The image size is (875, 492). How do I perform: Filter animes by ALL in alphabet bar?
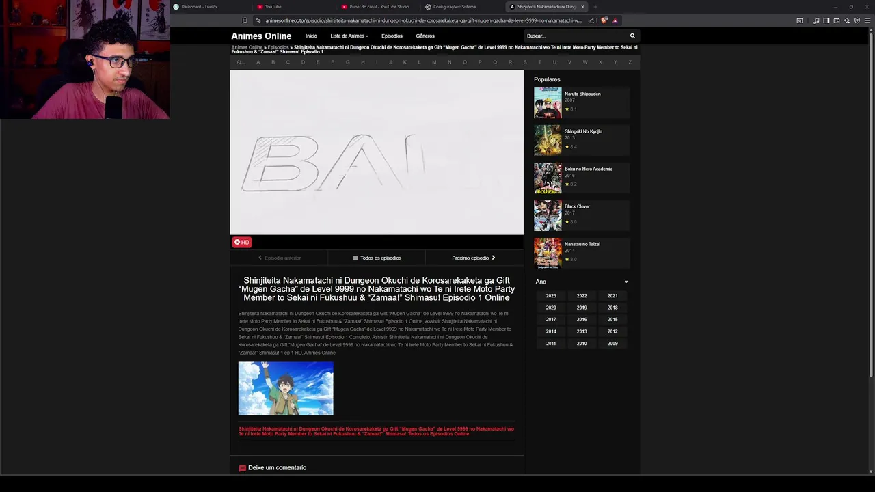pos(241,62)
